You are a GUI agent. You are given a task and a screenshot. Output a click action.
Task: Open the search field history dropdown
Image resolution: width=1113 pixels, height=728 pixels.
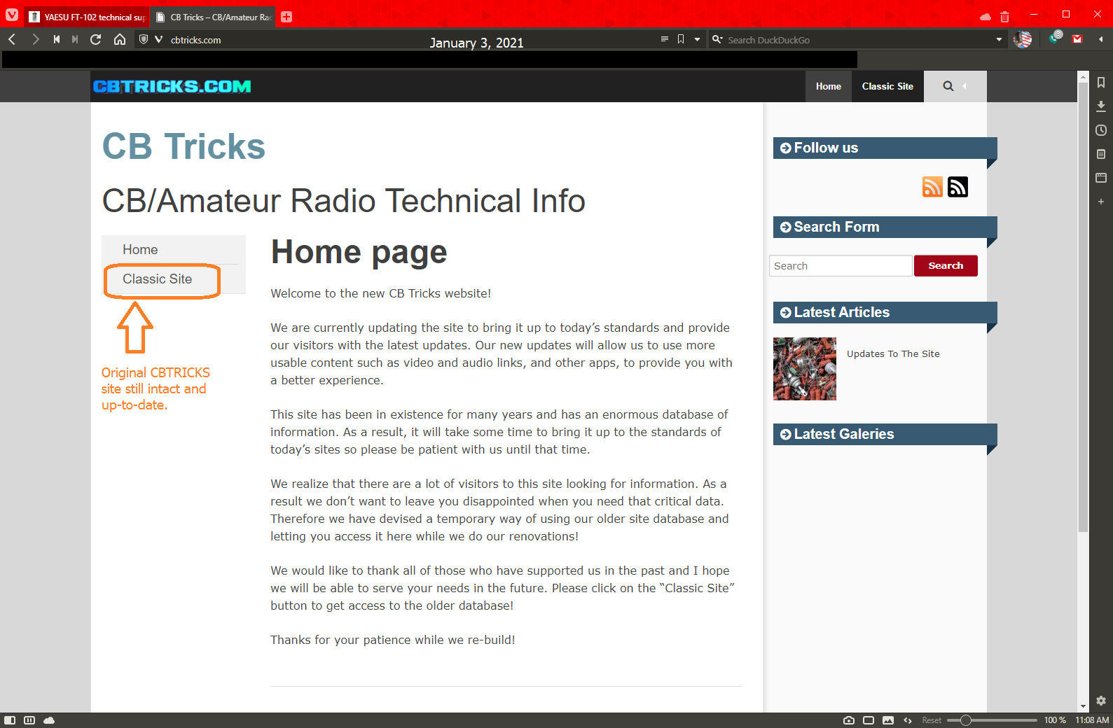(999, 40)
